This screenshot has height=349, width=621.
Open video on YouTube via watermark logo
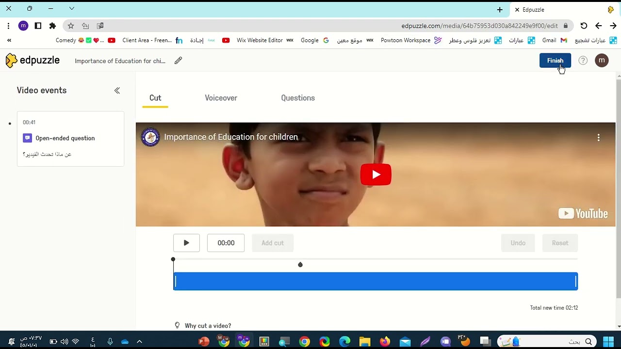click(x=583, y=214)
